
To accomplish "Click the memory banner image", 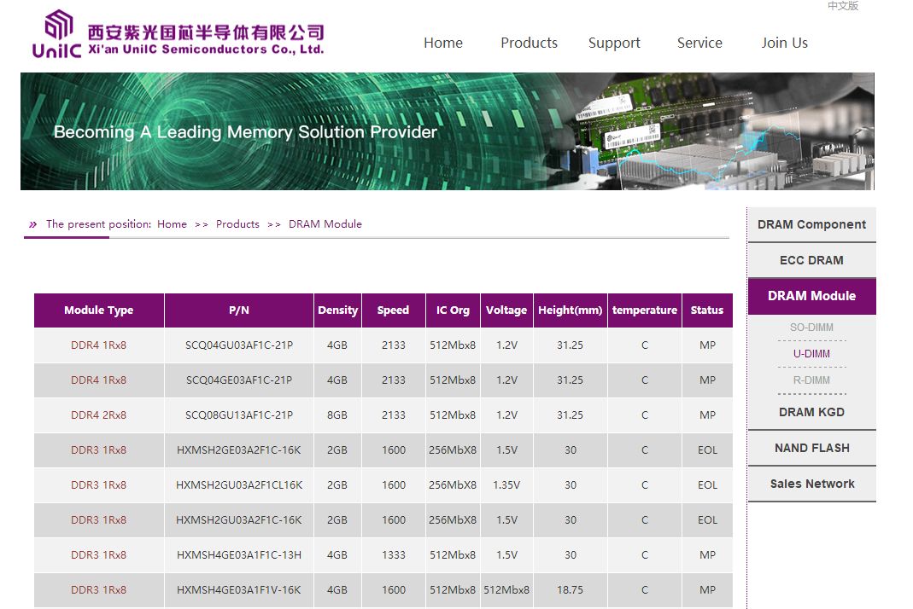I will [x=447, y=131].
